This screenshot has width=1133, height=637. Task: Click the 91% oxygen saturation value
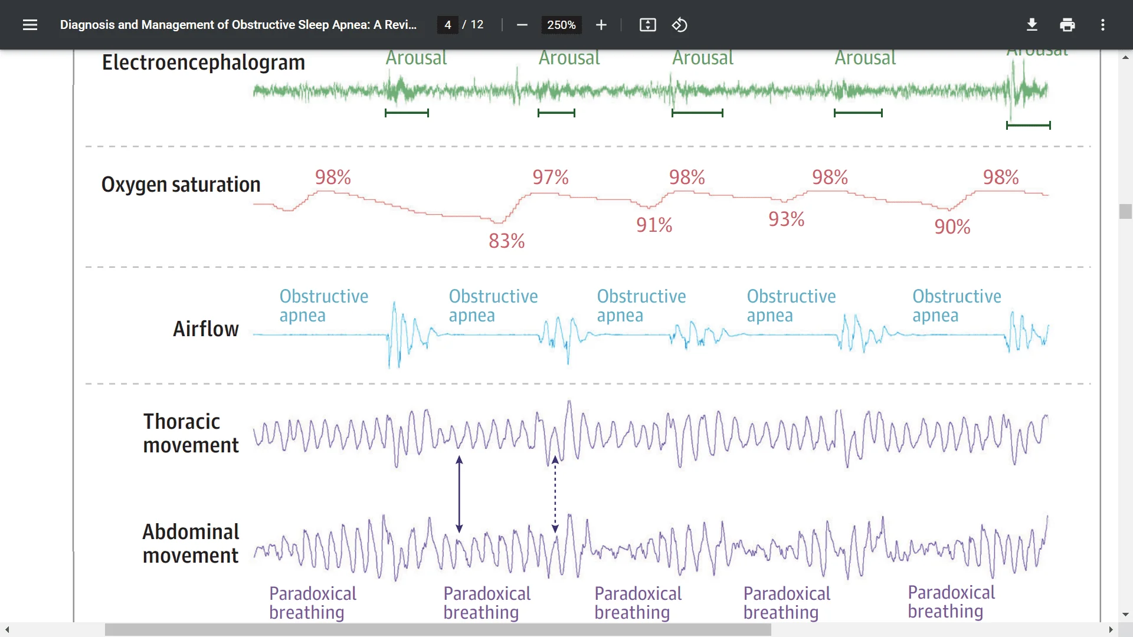[654, 225]
